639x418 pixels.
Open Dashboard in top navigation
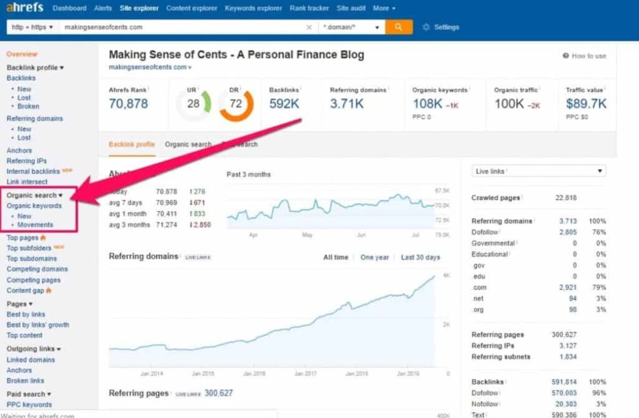point(69,8)
